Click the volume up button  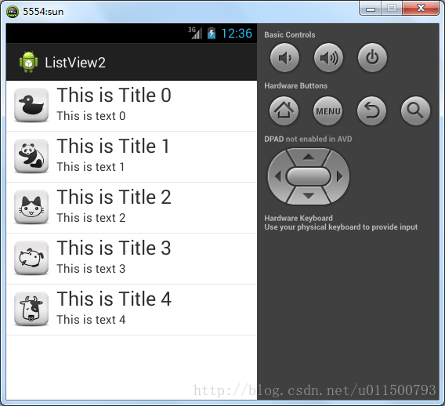point(328,58)
